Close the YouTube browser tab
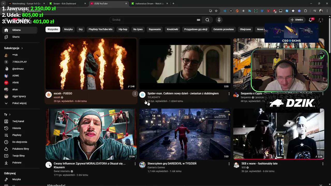331x186 pixels. (x=126, y=4)
